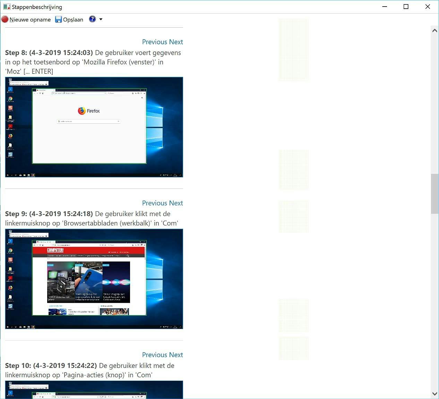
Task: Click the scrollbar down arrow
Action: click(434, 394)
